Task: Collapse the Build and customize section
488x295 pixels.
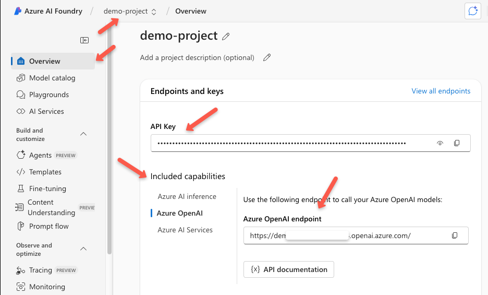Action: (x=83, y=134)
